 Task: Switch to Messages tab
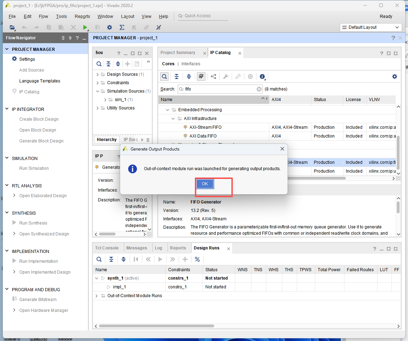click(x=136, y=248)
